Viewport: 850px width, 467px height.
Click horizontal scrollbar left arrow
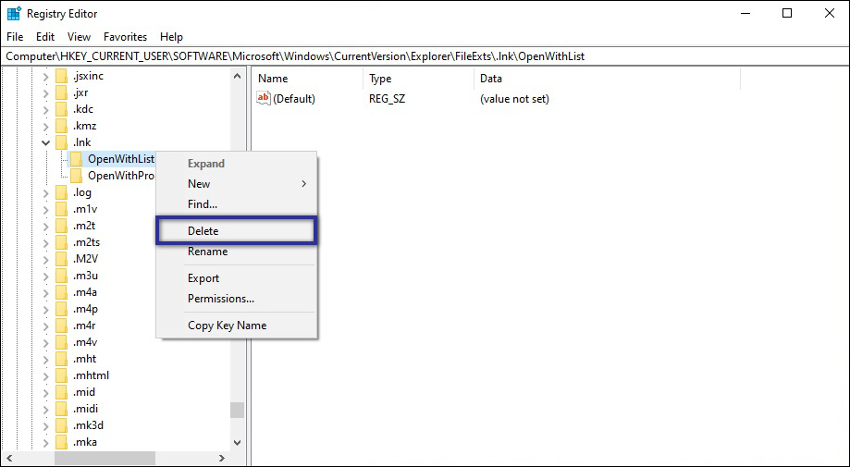tap(9, 459)
